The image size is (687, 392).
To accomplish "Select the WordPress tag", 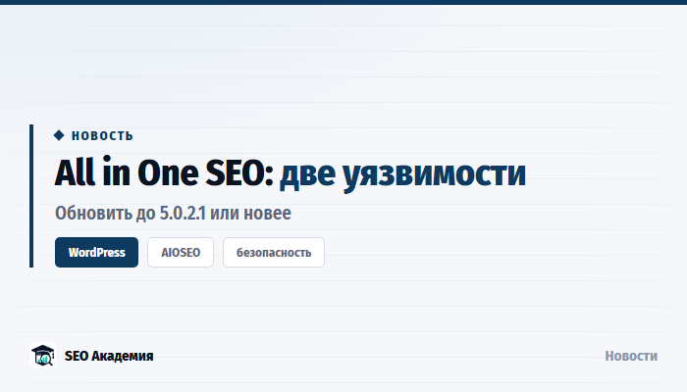I will pos(96,253).
